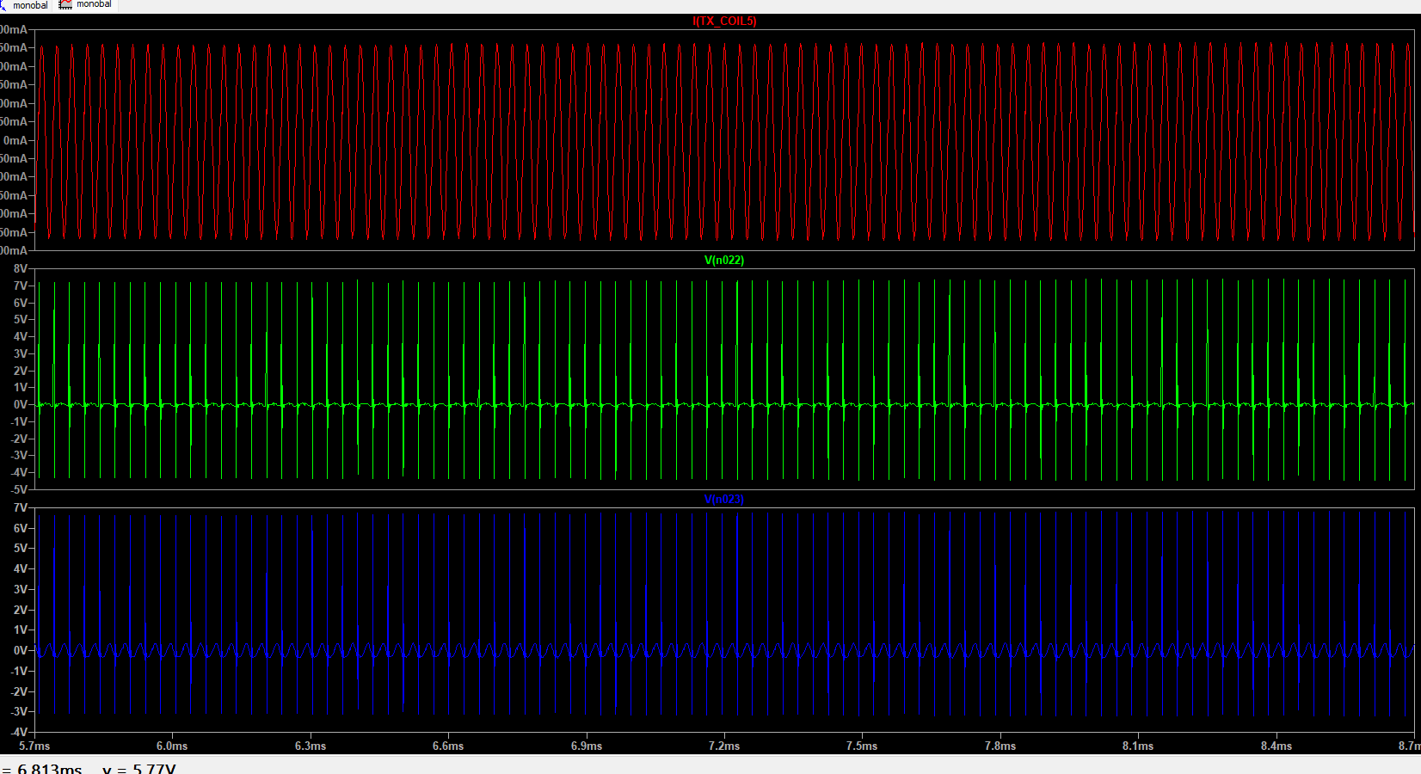Select the green V(n022) trace label

724,261
